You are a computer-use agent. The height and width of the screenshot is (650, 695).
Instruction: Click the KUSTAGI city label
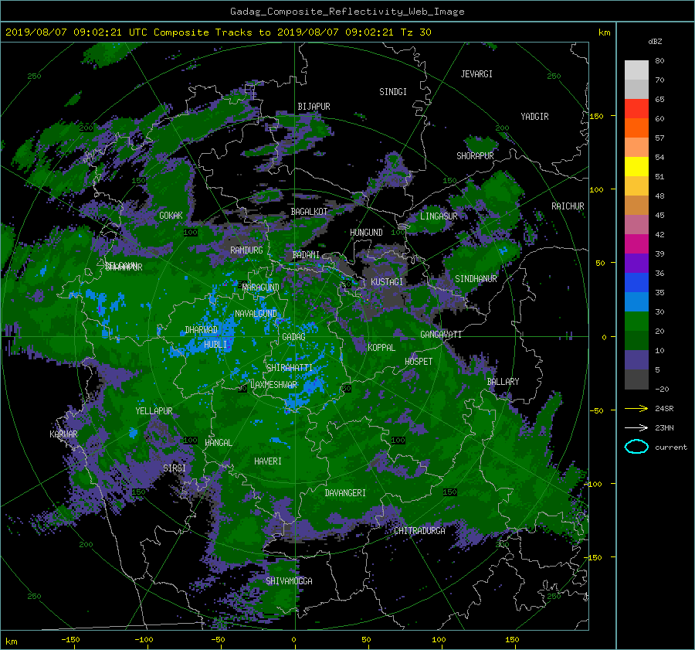tap(387, 282)
